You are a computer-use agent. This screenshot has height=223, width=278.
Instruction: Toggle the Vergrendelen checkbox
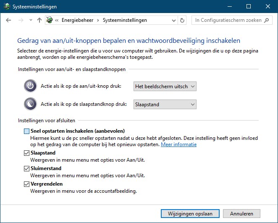pyautogui.click(x=27, y=184)
